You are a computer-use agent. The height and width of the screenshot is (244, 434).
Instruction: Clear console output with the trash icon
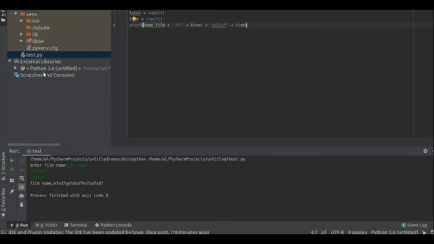[22, 205]
